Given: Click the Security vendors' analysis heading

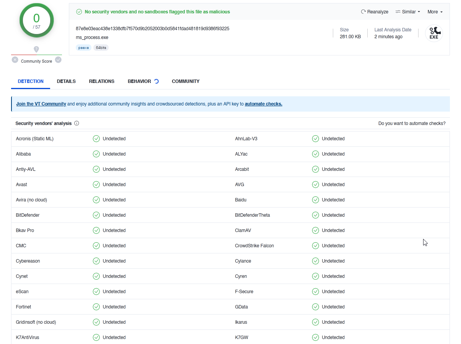Looking at the screenshot, I should (43, 123).
